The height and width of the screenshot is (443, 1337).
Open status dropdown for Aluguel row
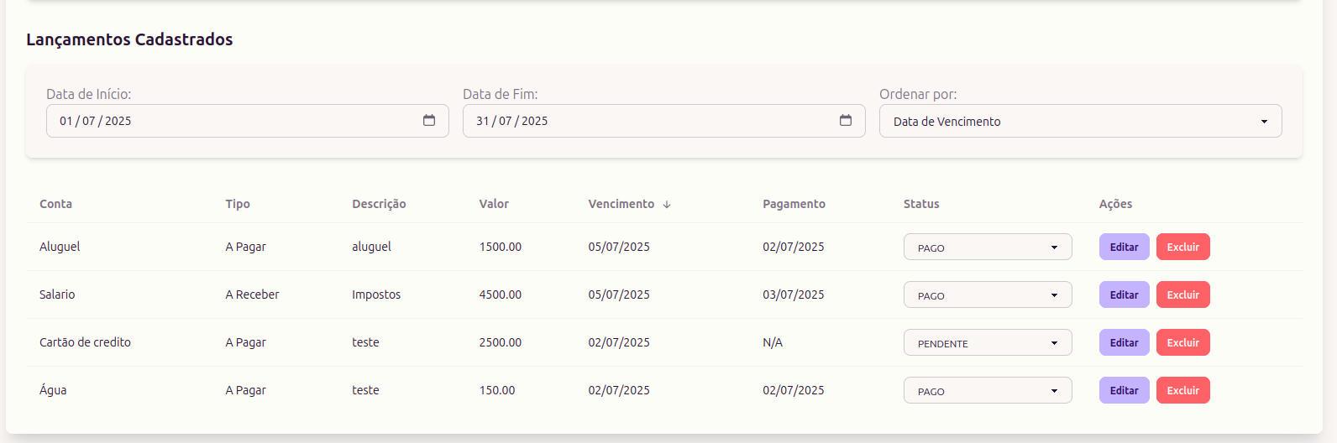click(988, 248)
